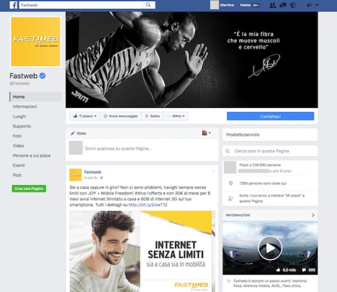
Task: Click Scrivi qualcosa su questa Pagina field
Action: [119, 149]
